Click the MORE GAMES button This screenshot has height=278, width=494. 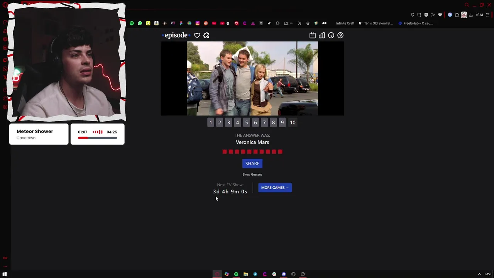tap(275, 188)
